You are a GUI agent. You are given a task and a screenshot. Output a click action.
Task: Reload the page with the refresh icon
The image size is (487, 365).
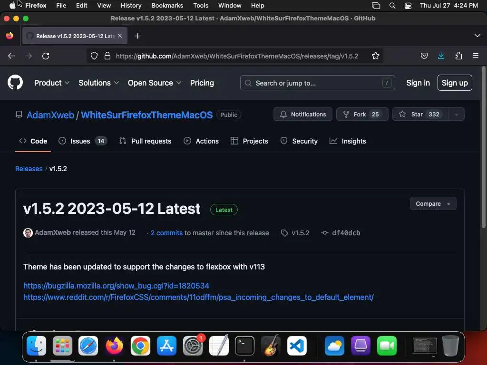[x=46, y=56]
